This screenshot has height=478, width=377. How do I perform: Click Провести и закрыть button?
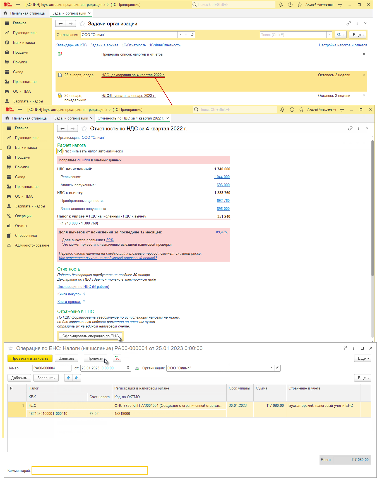30,358
